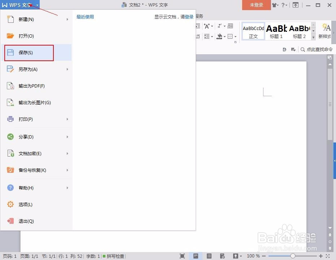Expand the 另存为(A) submenu arrow
The image size is (336, 260).
tap(67, 69)
